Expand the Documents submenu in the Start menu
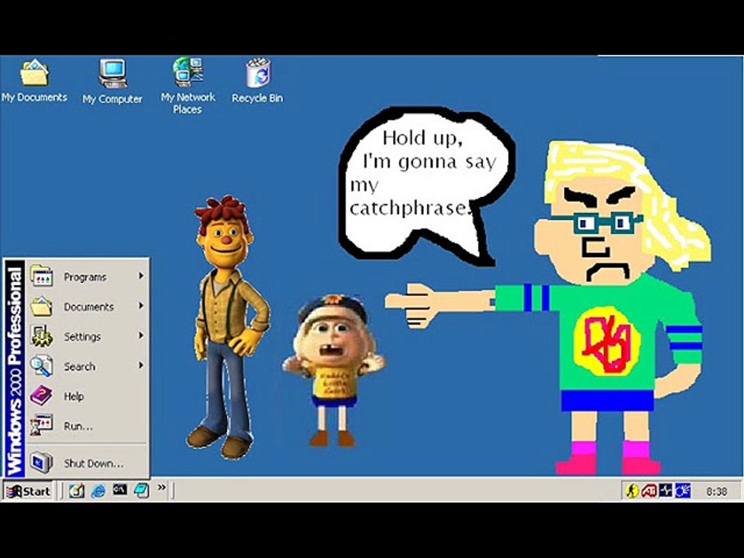Screen dimensions: 744x558 [88, 307]
